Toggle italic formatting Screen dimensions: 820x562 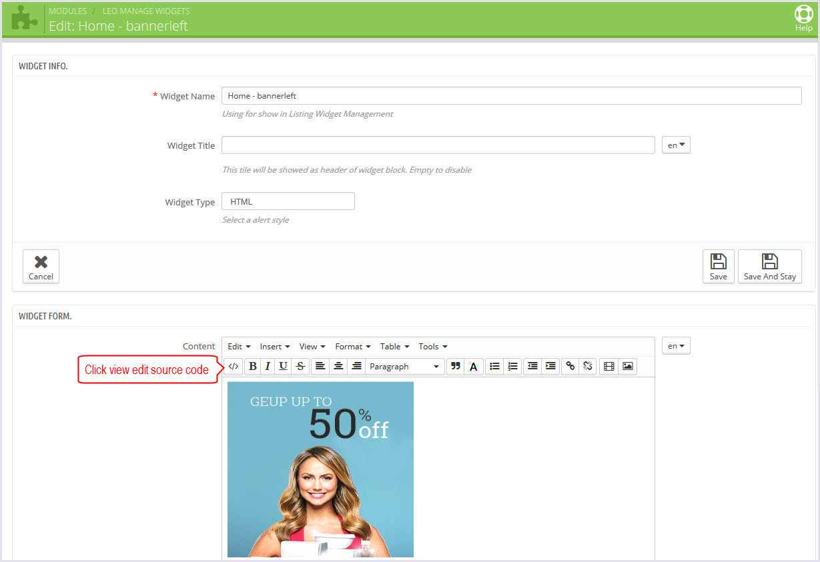tap(268, 366)
